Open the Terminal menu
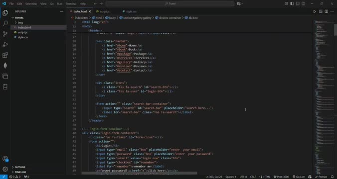Viewport: 337px width, 179px height. pos(71,3)
